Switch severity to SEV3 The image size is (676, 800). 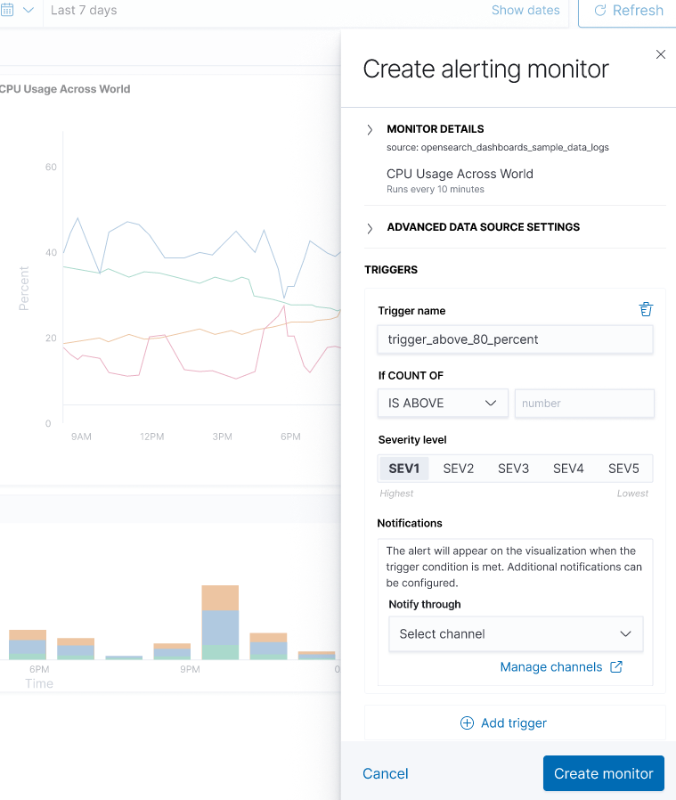[513, 468]
